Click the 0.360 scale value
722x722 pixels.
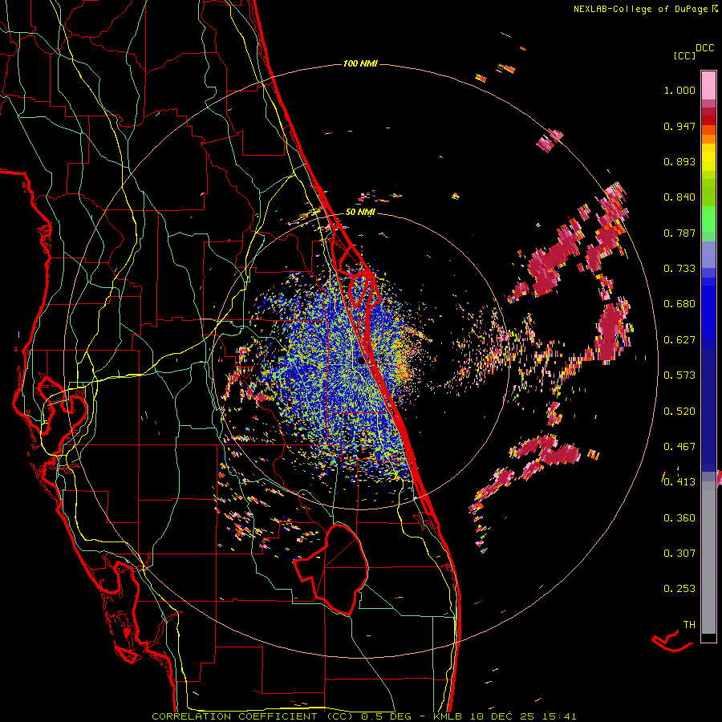[679, 518]
